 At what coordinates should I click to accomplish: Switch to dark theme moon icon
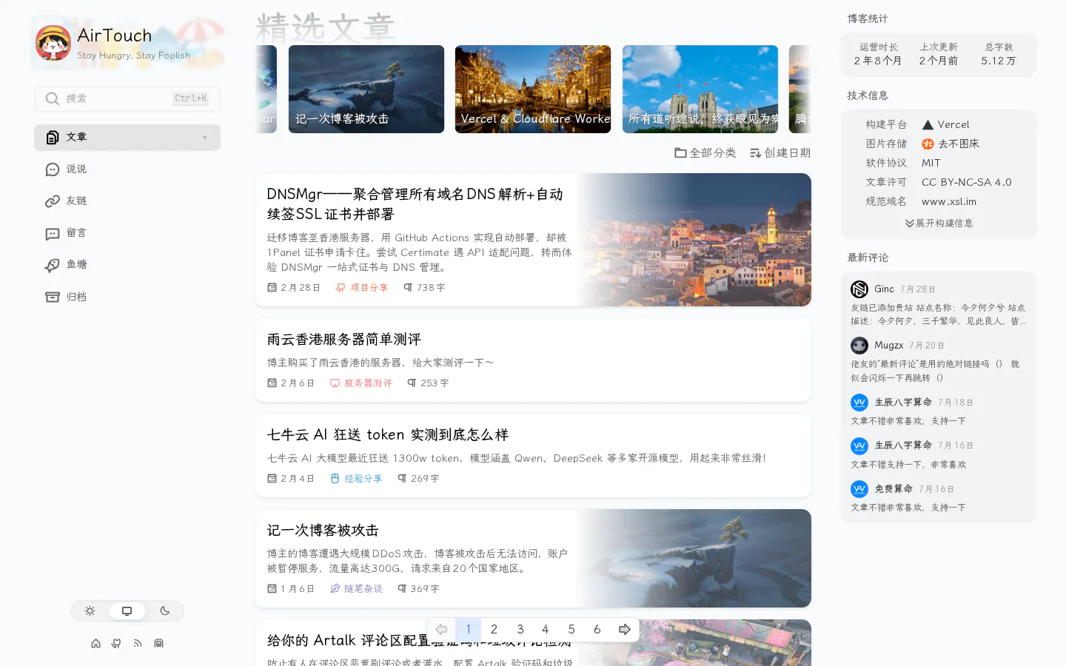(x=164, y=611)
